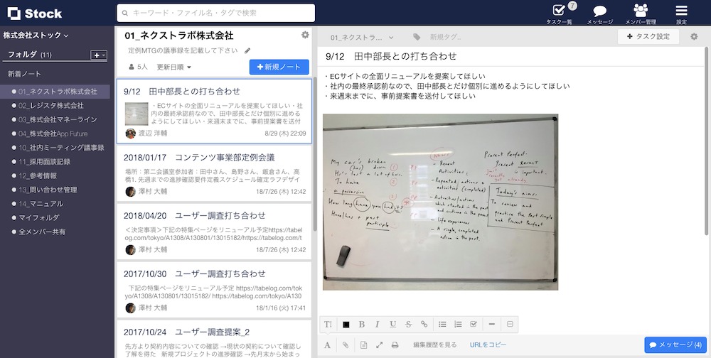
Task: Apply bold formatting
Action: pos(361,324)
